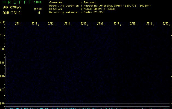Click the 1.0 kHz frequency label

coord(2,49)
